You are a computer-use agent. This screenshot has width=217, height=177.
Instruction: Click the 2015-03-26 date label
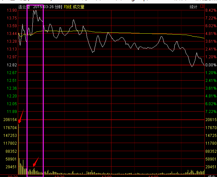coord(43,7)
